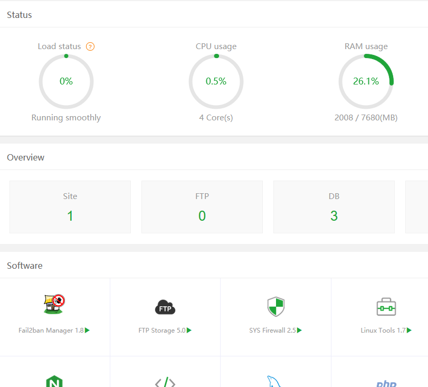Screen dimensions: 428x387
Task: Click green arrow beside SYS Firewall 2.5
Action: pyautogui.click(x=300, y=331)
